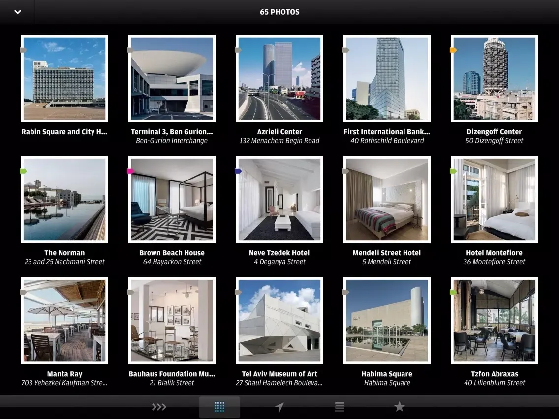Click the 'Ben-Gurion Interchange' address
This screenshot has height=419, width=559.
coord(172,141)
